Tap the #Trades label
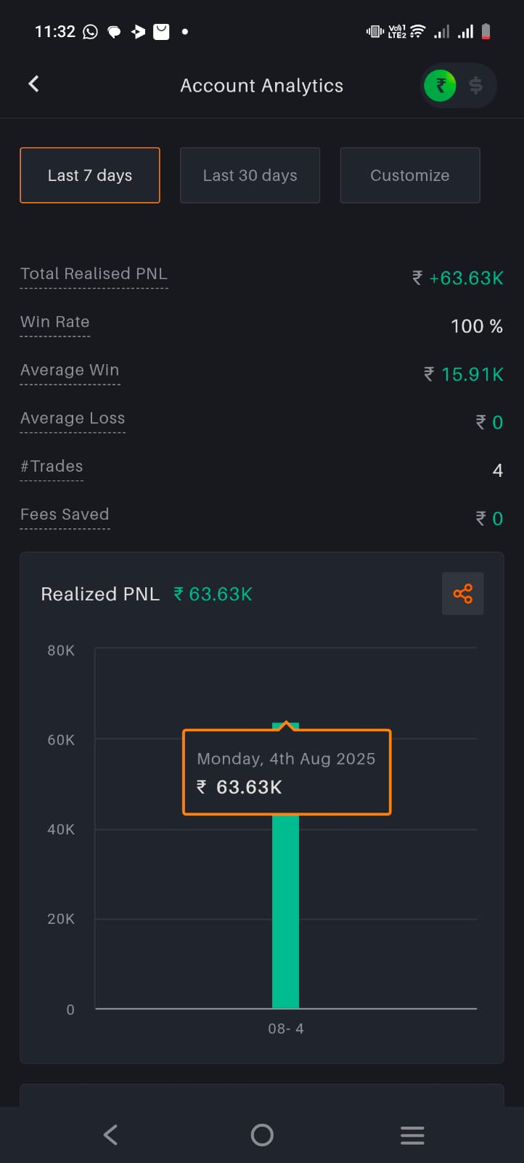Screen dimensions: 524x1163 [x=52, y=466]
